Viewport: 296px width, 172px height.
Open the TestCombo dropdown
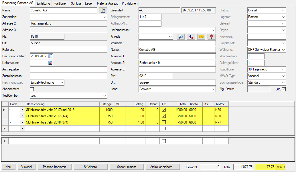(x=104, y=96)
